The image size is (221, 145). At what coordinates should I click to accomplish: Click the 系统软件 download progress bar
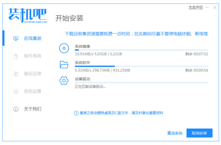click(141, 66)
